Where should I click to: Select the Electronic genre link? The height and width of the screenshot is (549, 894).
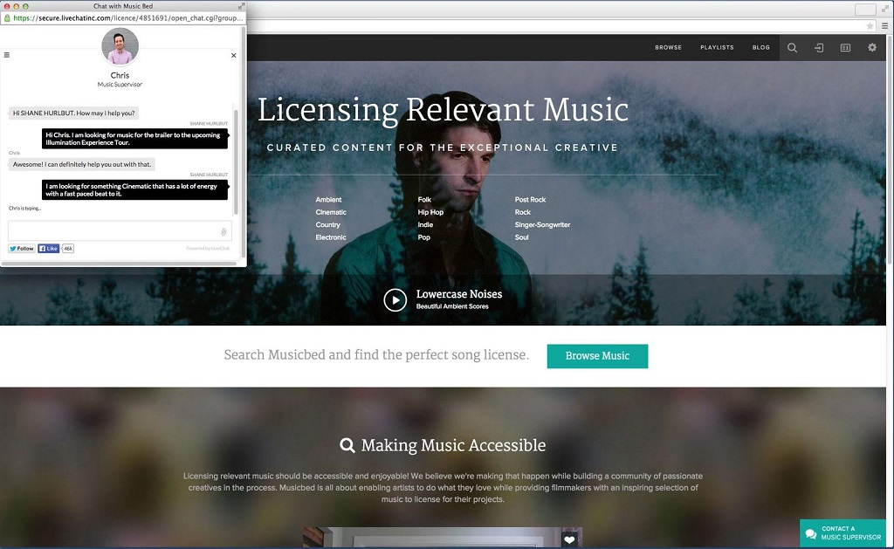coord(331,237)
